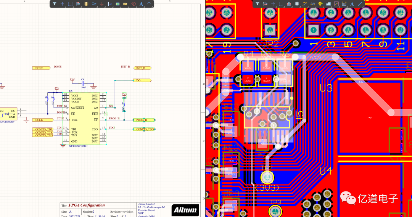Open the PCB Align objects tool
The height and width of the screenshot is (217, 412).
289,4
